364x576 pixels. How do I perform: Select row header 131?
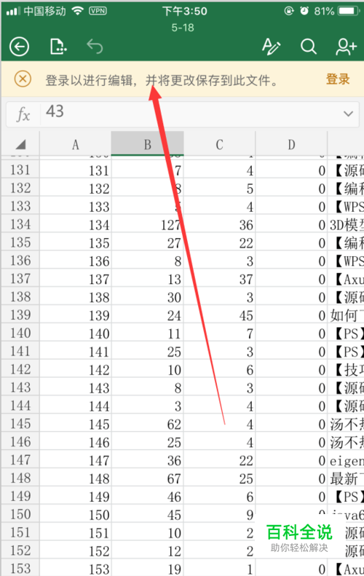(x=20, y=170)
